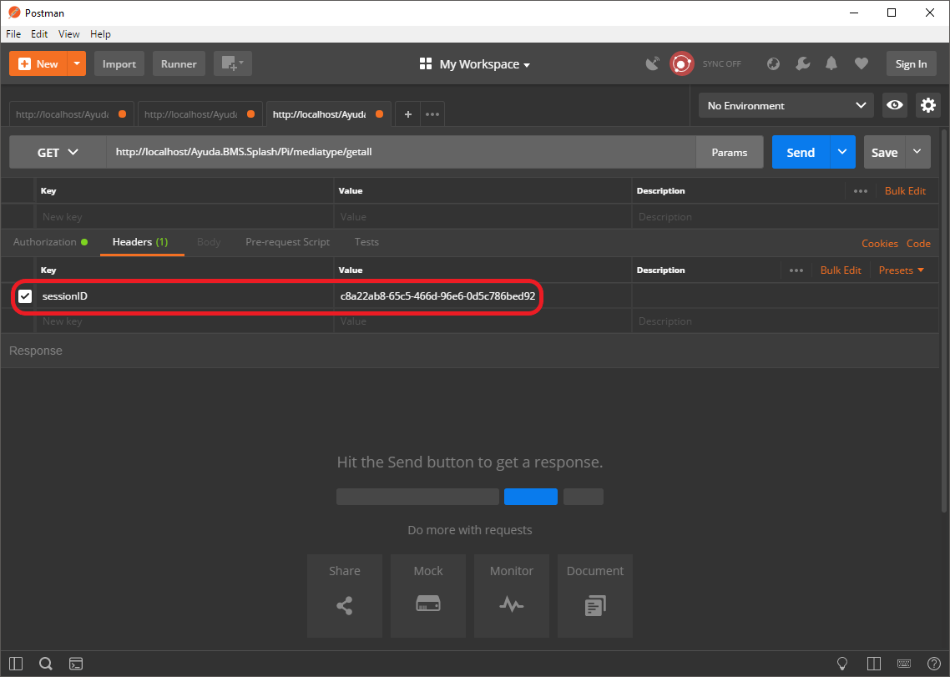
Task: Toggle the sidebar icon in status bar
Action: (x=16, y=663)
